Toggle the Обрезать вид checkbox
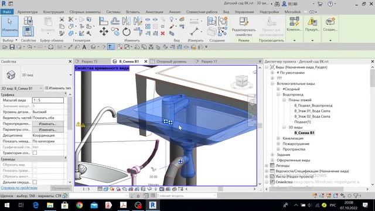 [x=35, y=165]
